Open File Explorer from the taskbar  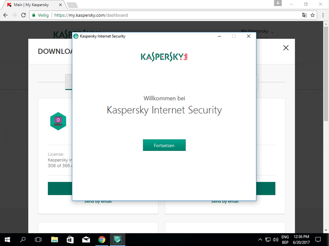coord(55,239)
